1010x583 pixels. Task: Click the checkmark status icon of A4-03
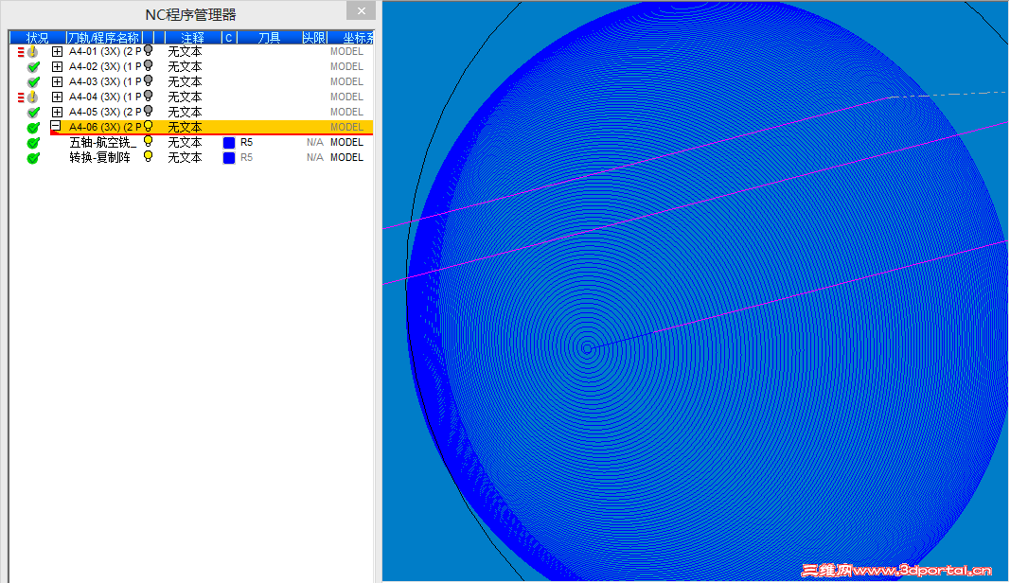[x=33, y=81]
